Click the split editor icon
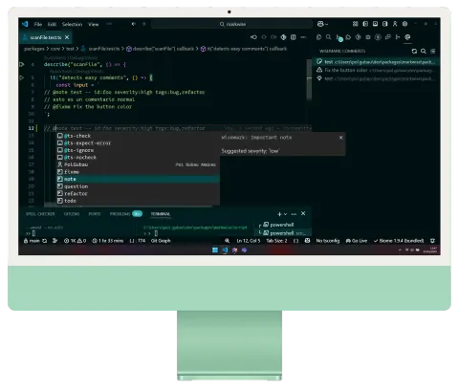This screenshot has height=391, width=459. pos(294,37)
